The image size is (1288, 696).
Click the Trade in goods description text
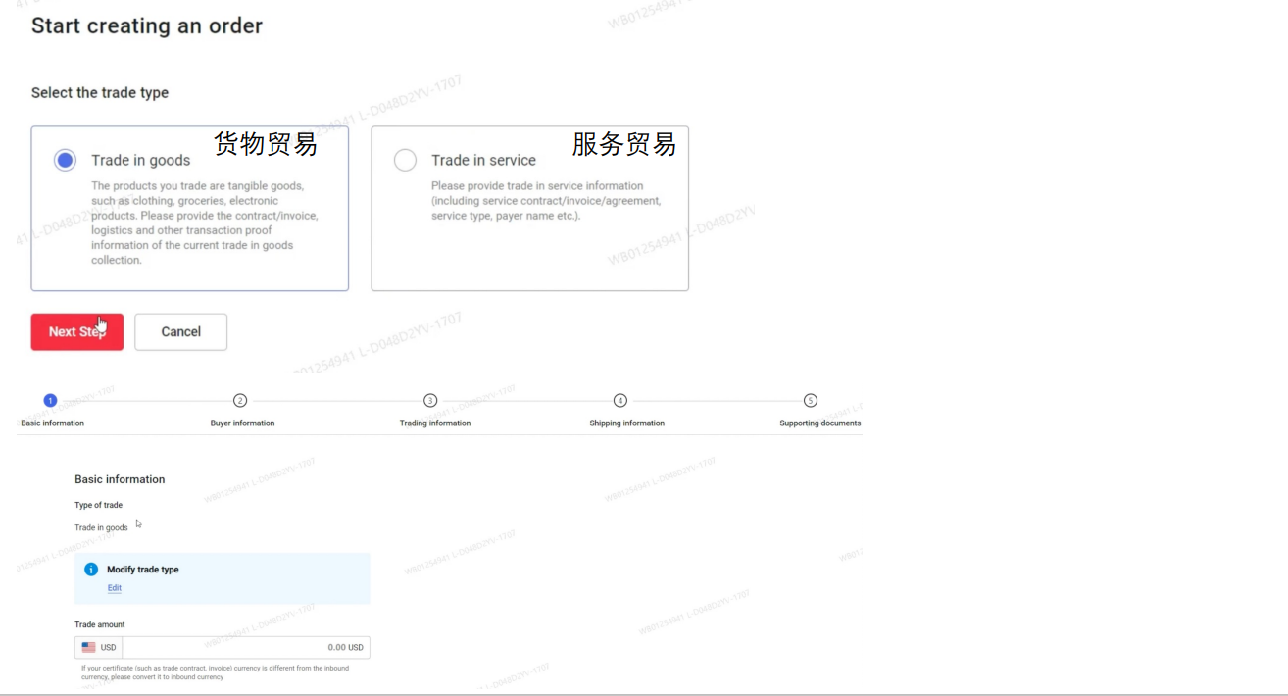coord(204,223)
